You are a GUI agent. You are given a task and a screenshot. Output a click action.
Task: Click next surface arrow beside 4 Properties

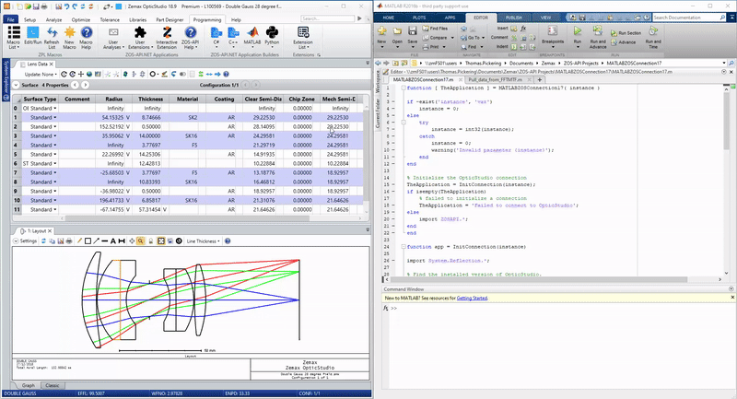coord(85,85)
